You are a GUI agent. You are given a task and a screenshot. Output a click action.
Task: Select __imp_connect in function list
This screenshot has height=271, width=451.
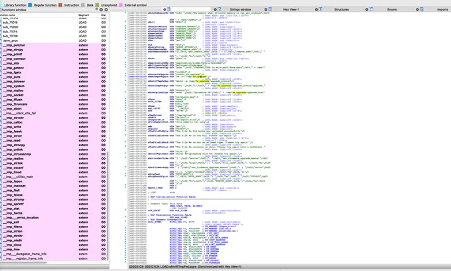coord(53,58)
